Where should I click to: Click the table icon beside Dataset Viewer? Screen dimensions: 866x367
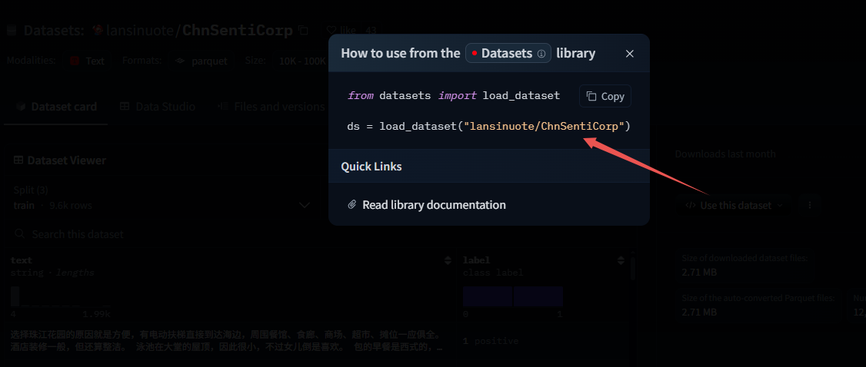click(18, 160)
